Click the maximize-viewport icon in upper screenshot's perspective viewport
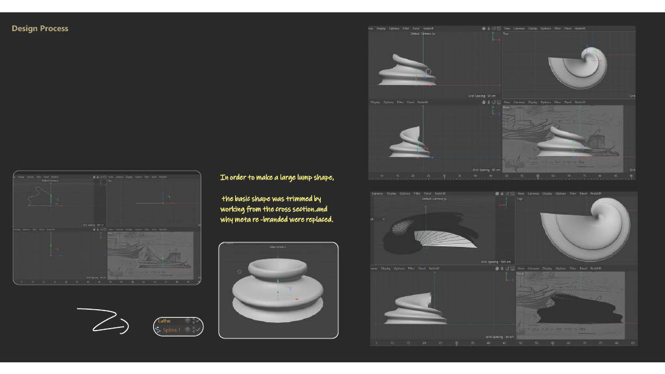This screenshot has height=374, width=665. click(x=499, y=29)
